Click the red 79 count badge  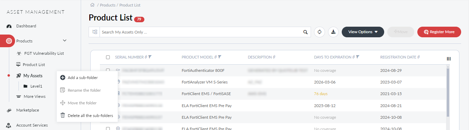coord(139,19)
